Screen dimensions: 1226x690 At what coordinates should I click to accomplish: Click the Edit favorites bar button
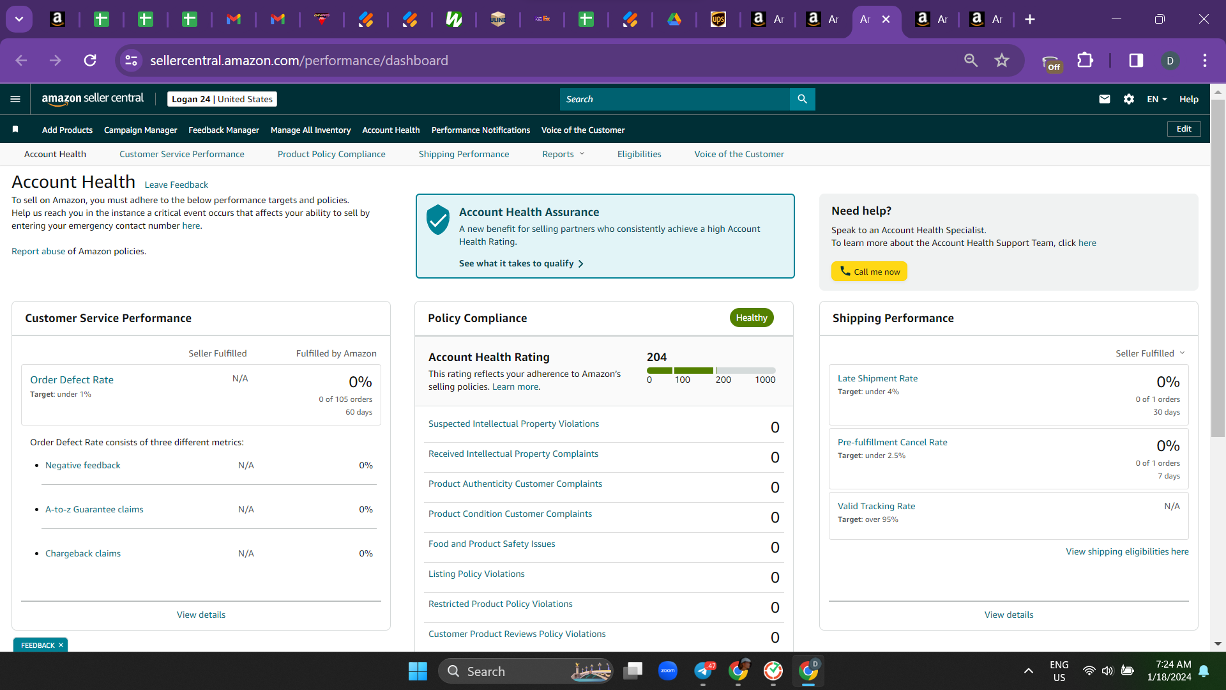[x=1184, y=128]
